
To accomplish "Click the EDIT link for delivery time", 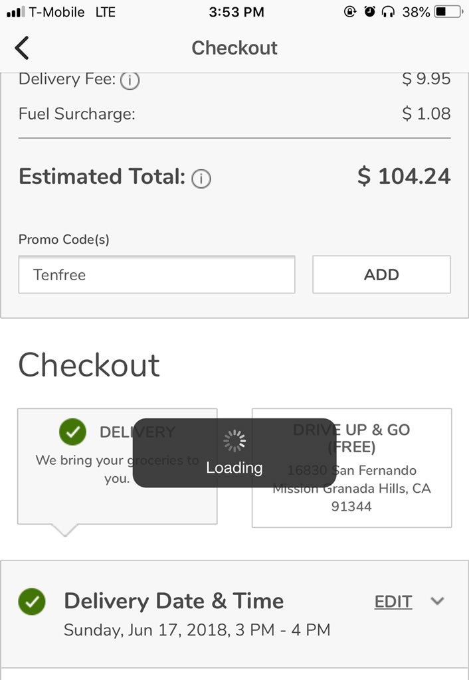I will point(393,602).
